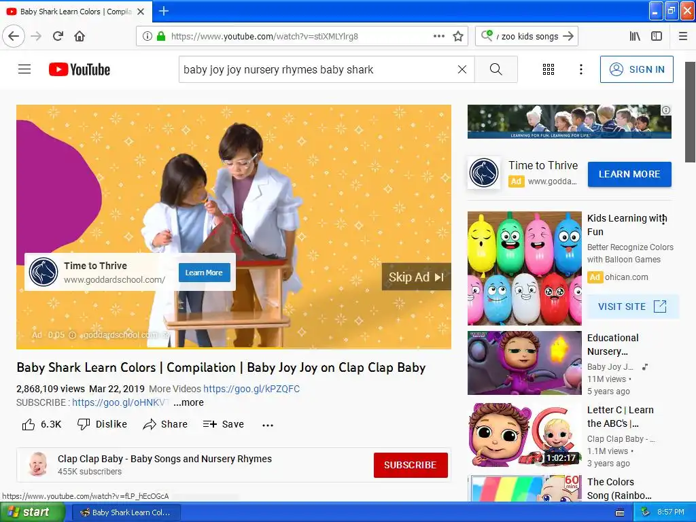696x522 pixels.
Task: Close the Baby Shark Learn Colors tab
Action: coord(141,12)
